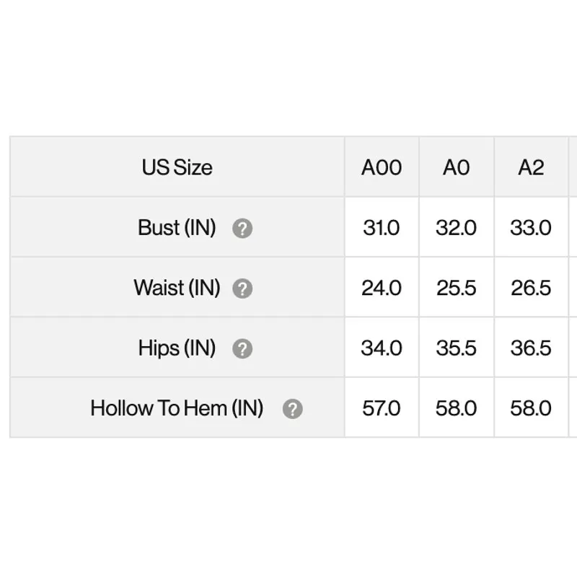Select the A0 size column header

click(456, 168)
